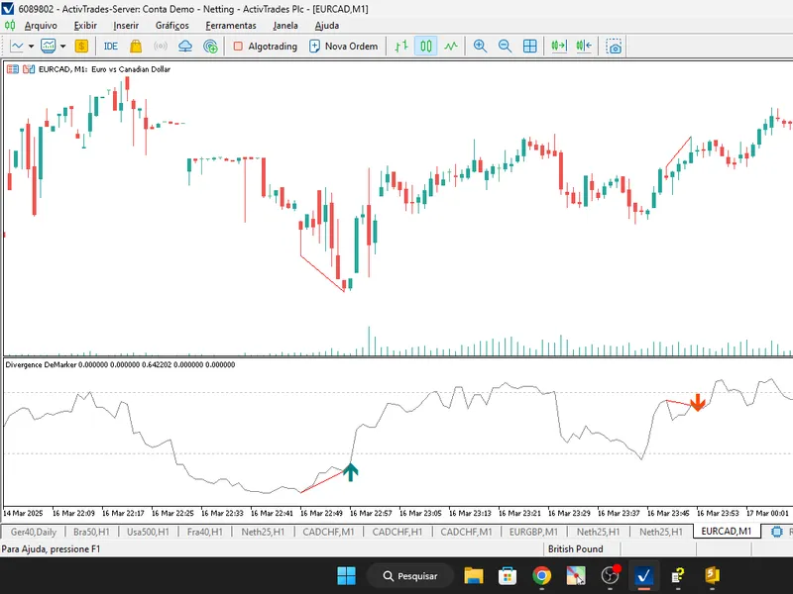The width and height of the screenshot is (793, 594).
Task: Toggle one-click trading panel icon on chart
Action: point(13,69)
